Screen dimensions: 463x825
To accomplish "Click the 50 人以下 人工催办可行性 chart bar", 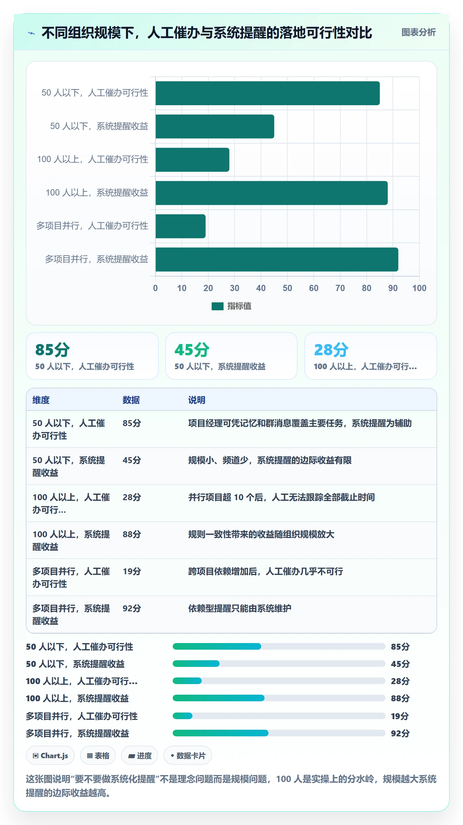I will pyautogui.click(x=268, y=93).
